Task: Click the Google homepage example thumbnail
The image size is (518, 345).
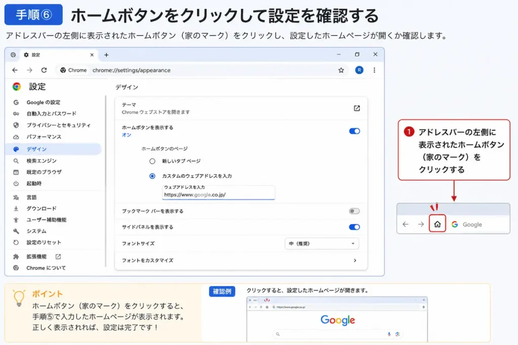Action: pyautogui.click(x=337, y=319)
